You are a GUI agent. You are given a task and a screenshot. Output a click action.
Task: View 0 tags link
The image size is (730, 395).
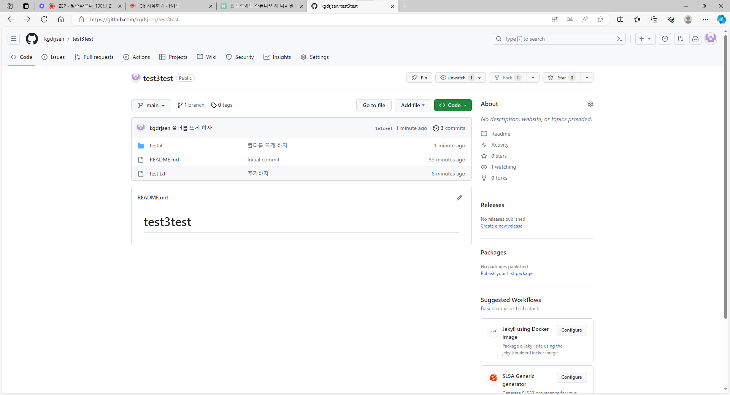222,105
